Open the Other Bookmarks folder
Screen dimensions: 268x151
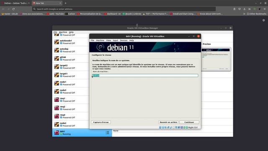click(x=256, y=14)
